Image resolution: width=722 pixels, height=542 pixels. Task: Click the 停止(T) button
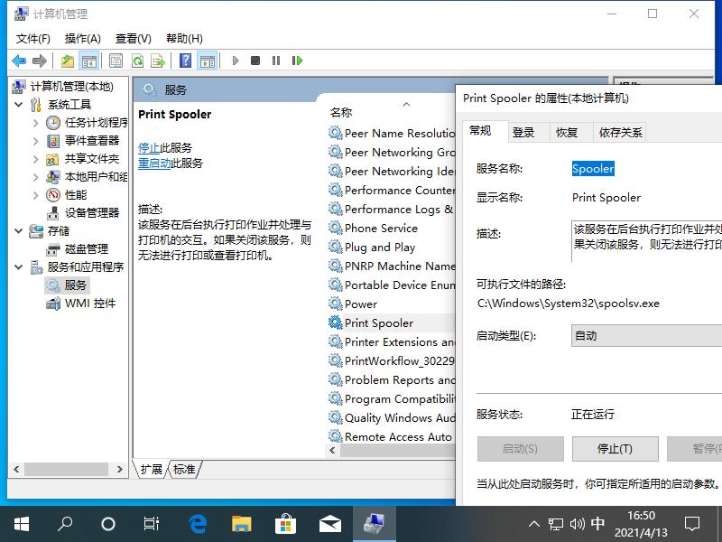615,448
